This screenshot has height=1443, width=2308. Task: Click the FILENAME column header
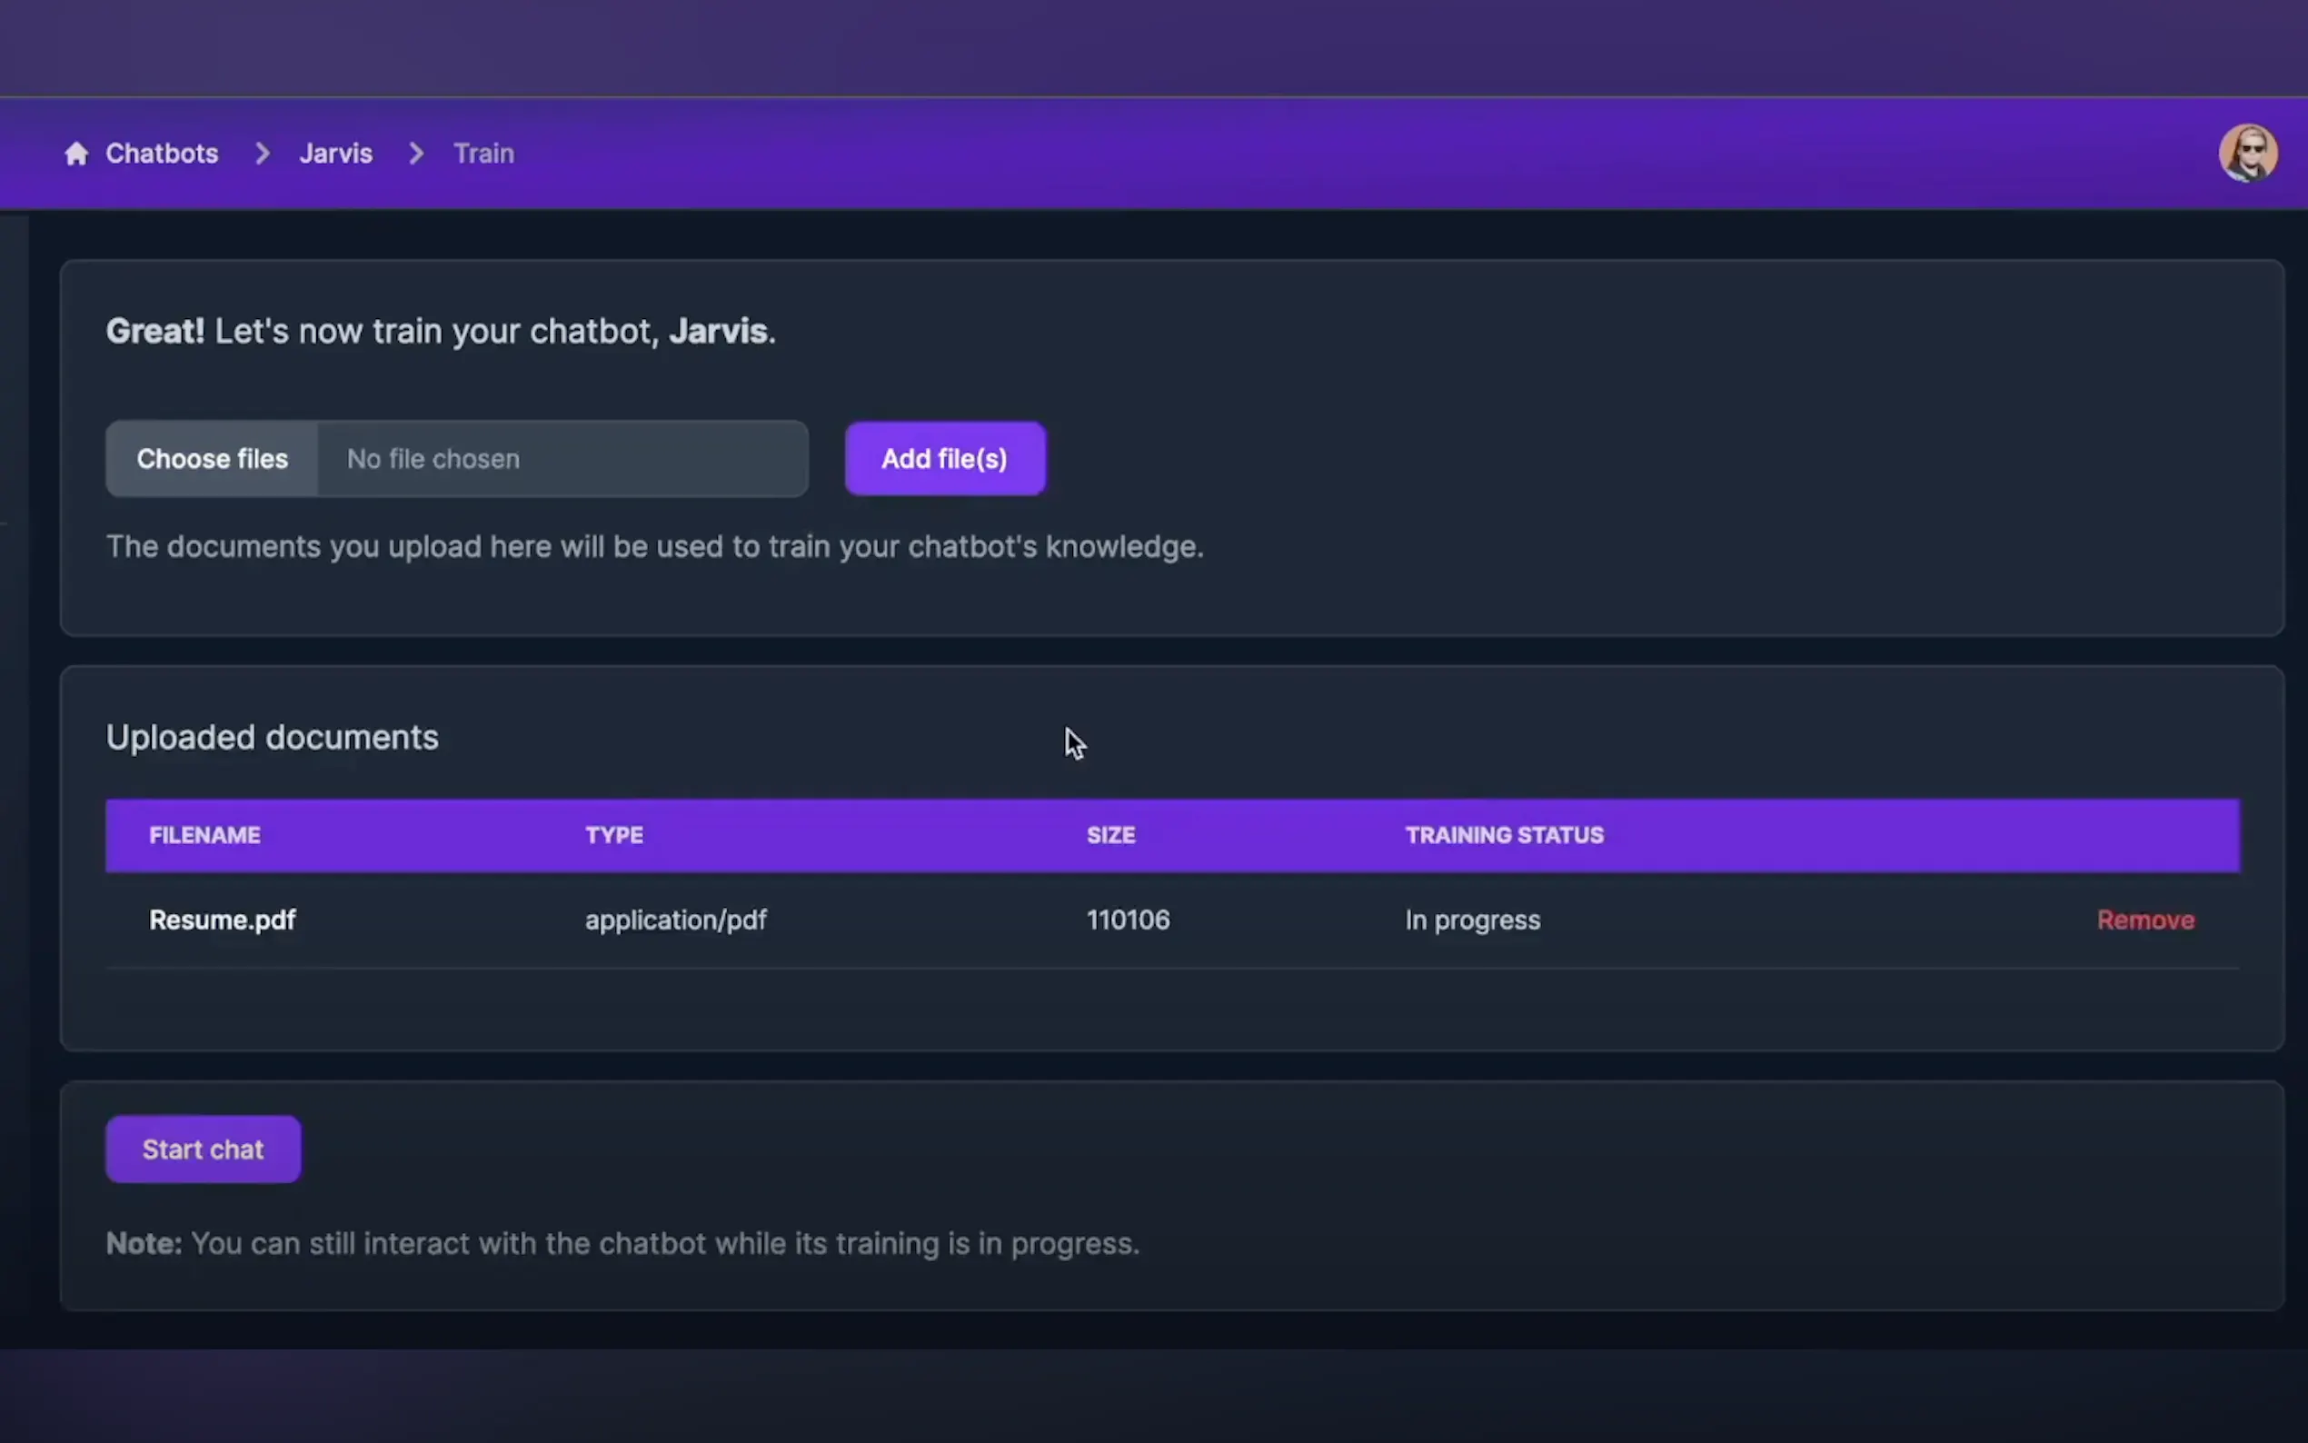204,835
